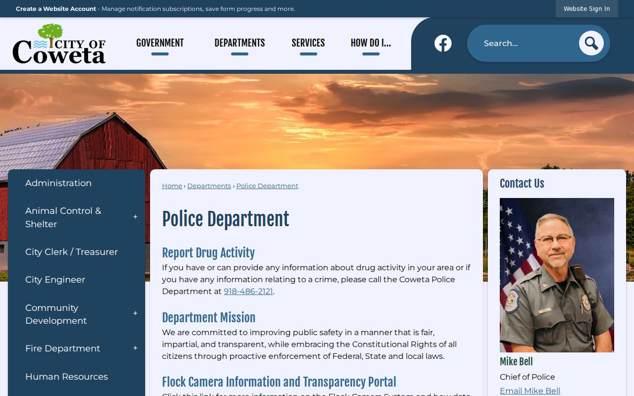The height and width of the screenshot is (396, 634).
Task: Select the Police Department breadcrumb link
Action: (x=267, y=186)
